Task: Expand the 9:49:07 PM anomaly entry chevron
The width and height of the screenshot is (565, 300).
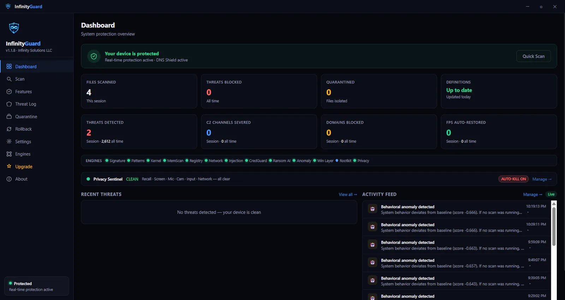Action: 530,266
